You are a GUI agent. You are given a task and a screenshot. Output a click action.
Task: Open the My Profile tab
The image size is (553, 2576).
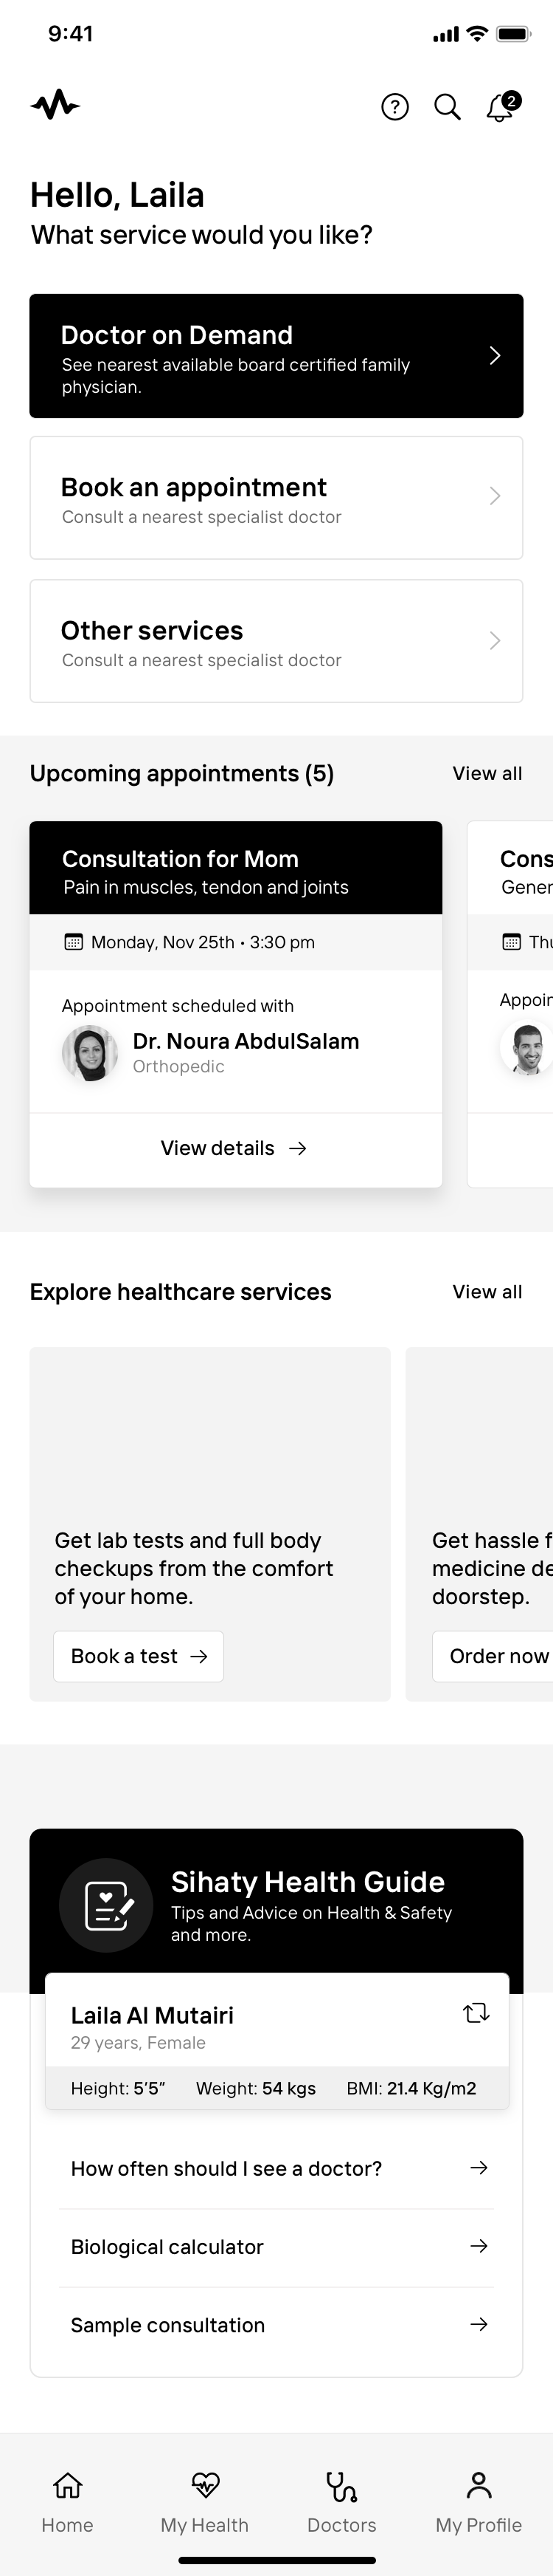pos(479,2503)
